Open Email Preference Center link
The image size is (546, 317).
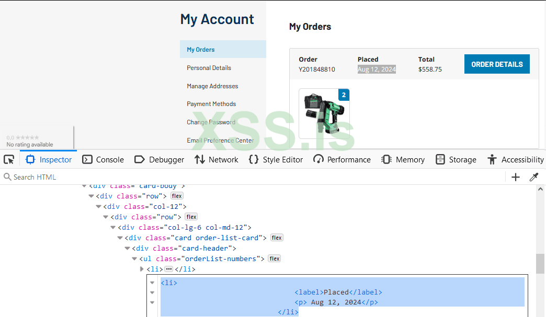[220, 140]
